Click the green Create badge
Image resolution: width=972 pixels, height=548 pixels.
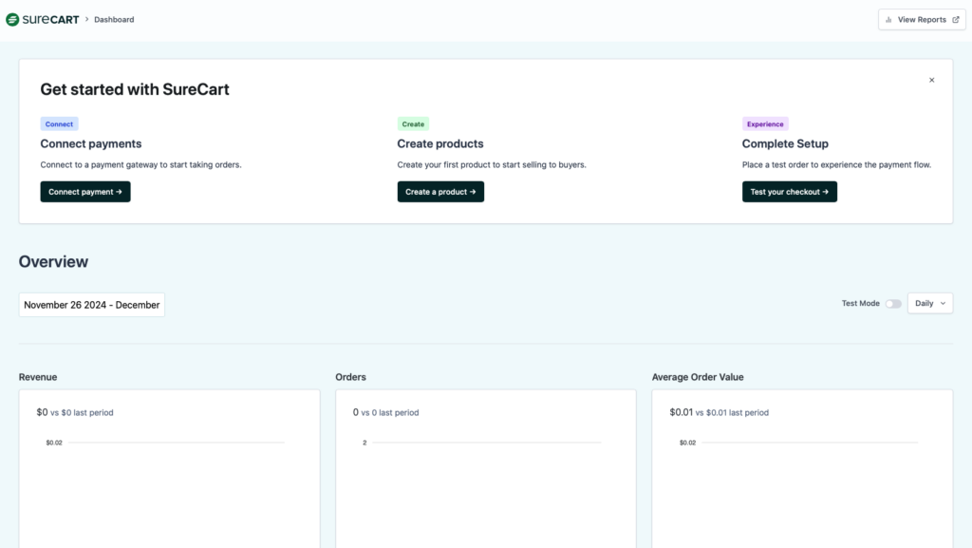(413, 124)
